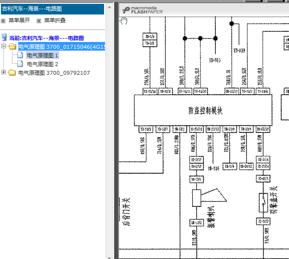
Task: Click the 菜单展开 menu expand icon
Action: [3, 21]
